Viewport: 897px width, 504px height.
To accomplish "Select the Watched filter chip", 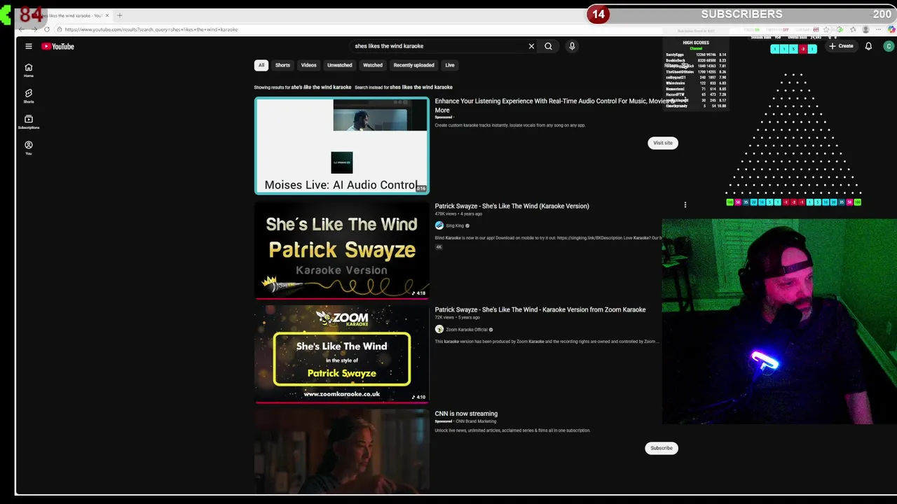I will pyautogui.click(x=373, y=65).
